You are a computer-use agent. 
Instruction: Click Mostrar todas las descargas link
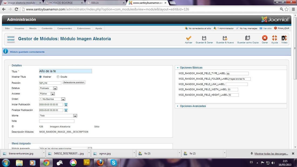(x=271, y=153)
